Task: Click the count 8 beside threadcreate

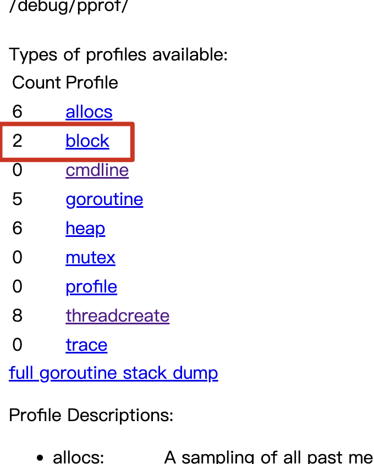Action: [x=18, y=316]
